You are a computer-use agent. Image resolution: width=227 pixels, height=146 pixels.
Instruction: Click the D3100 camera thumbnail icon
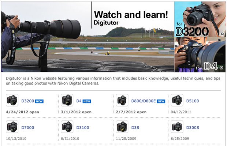(x=67, y=127)
